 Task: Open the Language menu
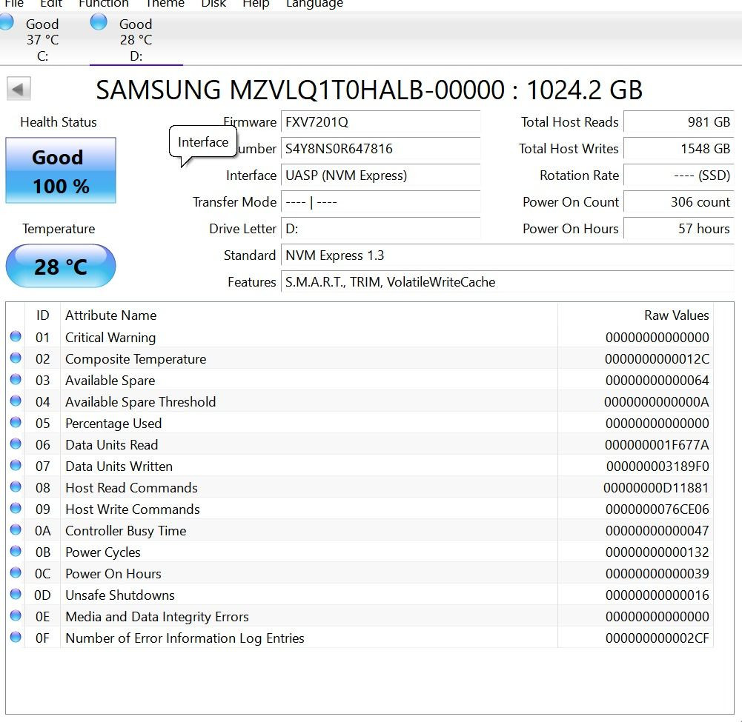[x=315, y=4]
